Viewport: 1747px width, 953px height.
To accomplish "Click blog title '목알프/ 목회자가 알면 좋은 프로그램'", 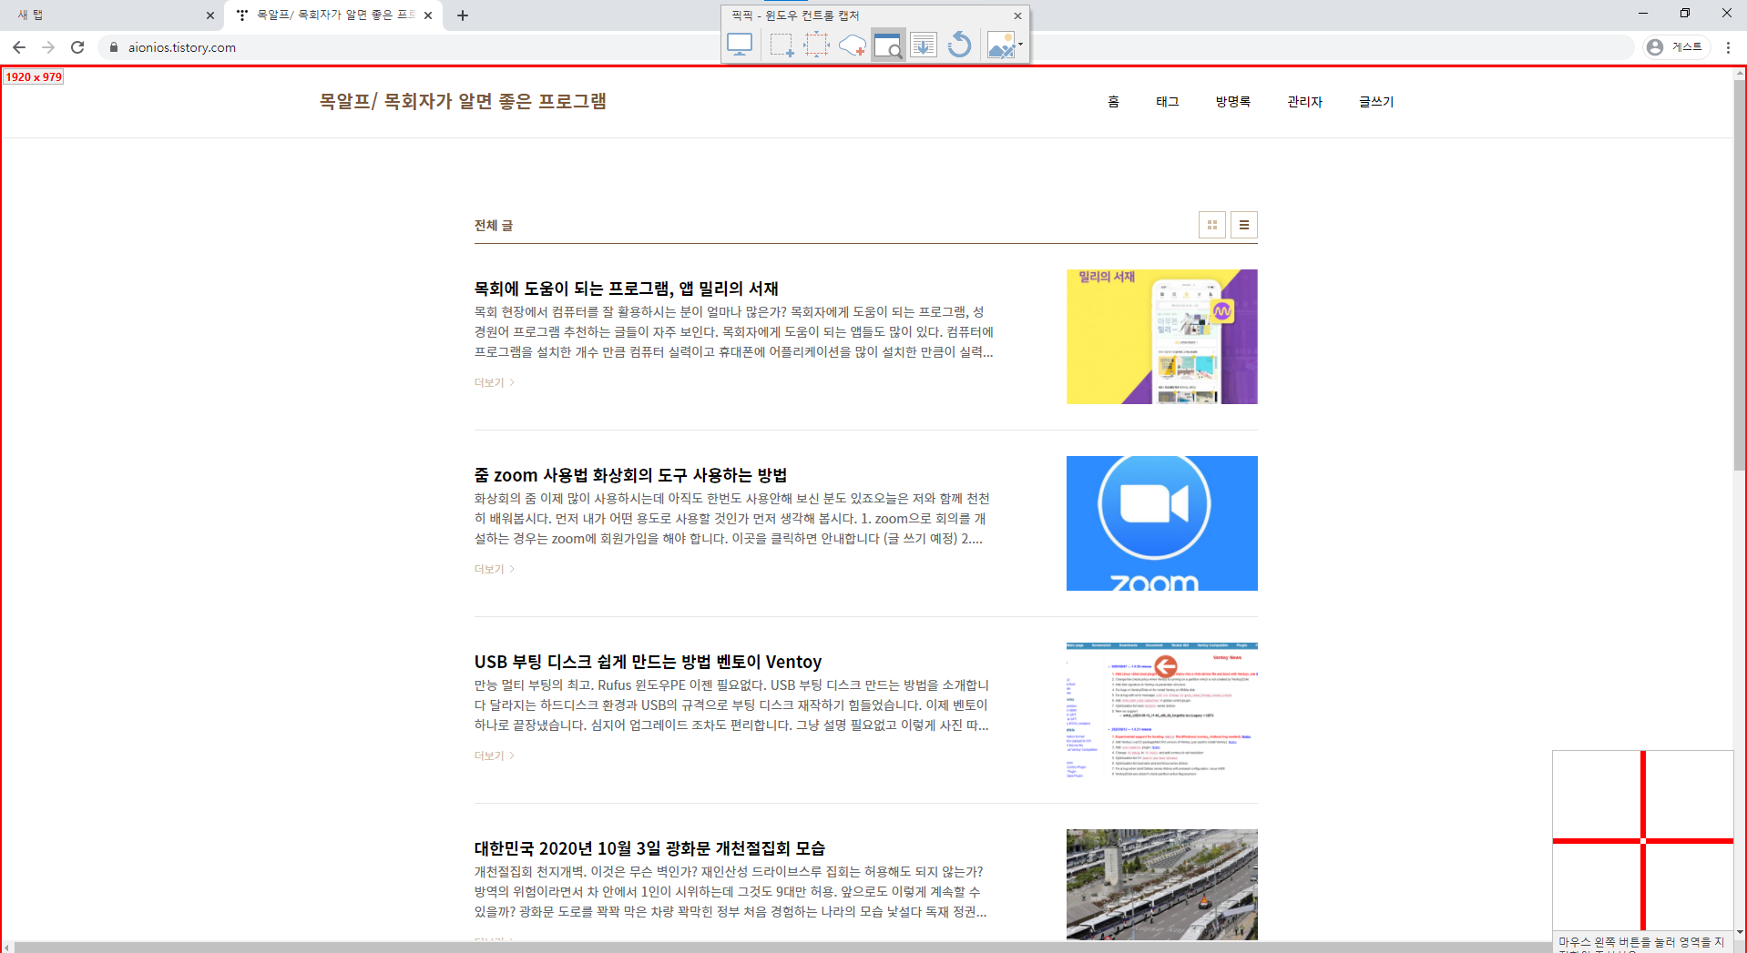I will (463, 101).
